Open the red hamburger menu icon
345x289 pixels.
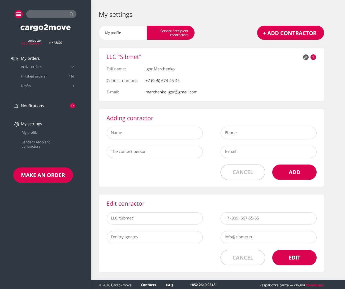pos(19,14)
